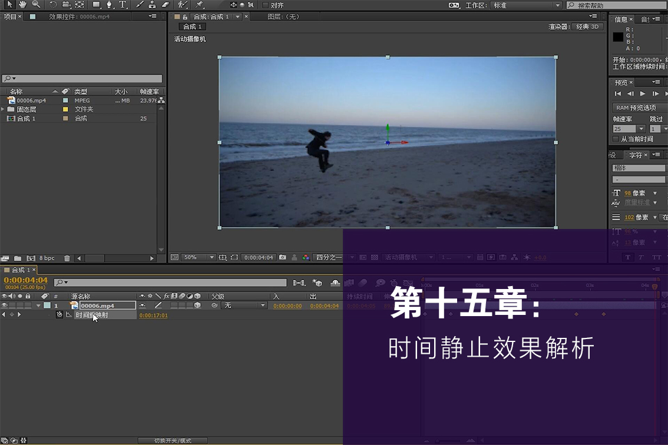Click the 8 bpc color depth button

[x=47, y=258]
